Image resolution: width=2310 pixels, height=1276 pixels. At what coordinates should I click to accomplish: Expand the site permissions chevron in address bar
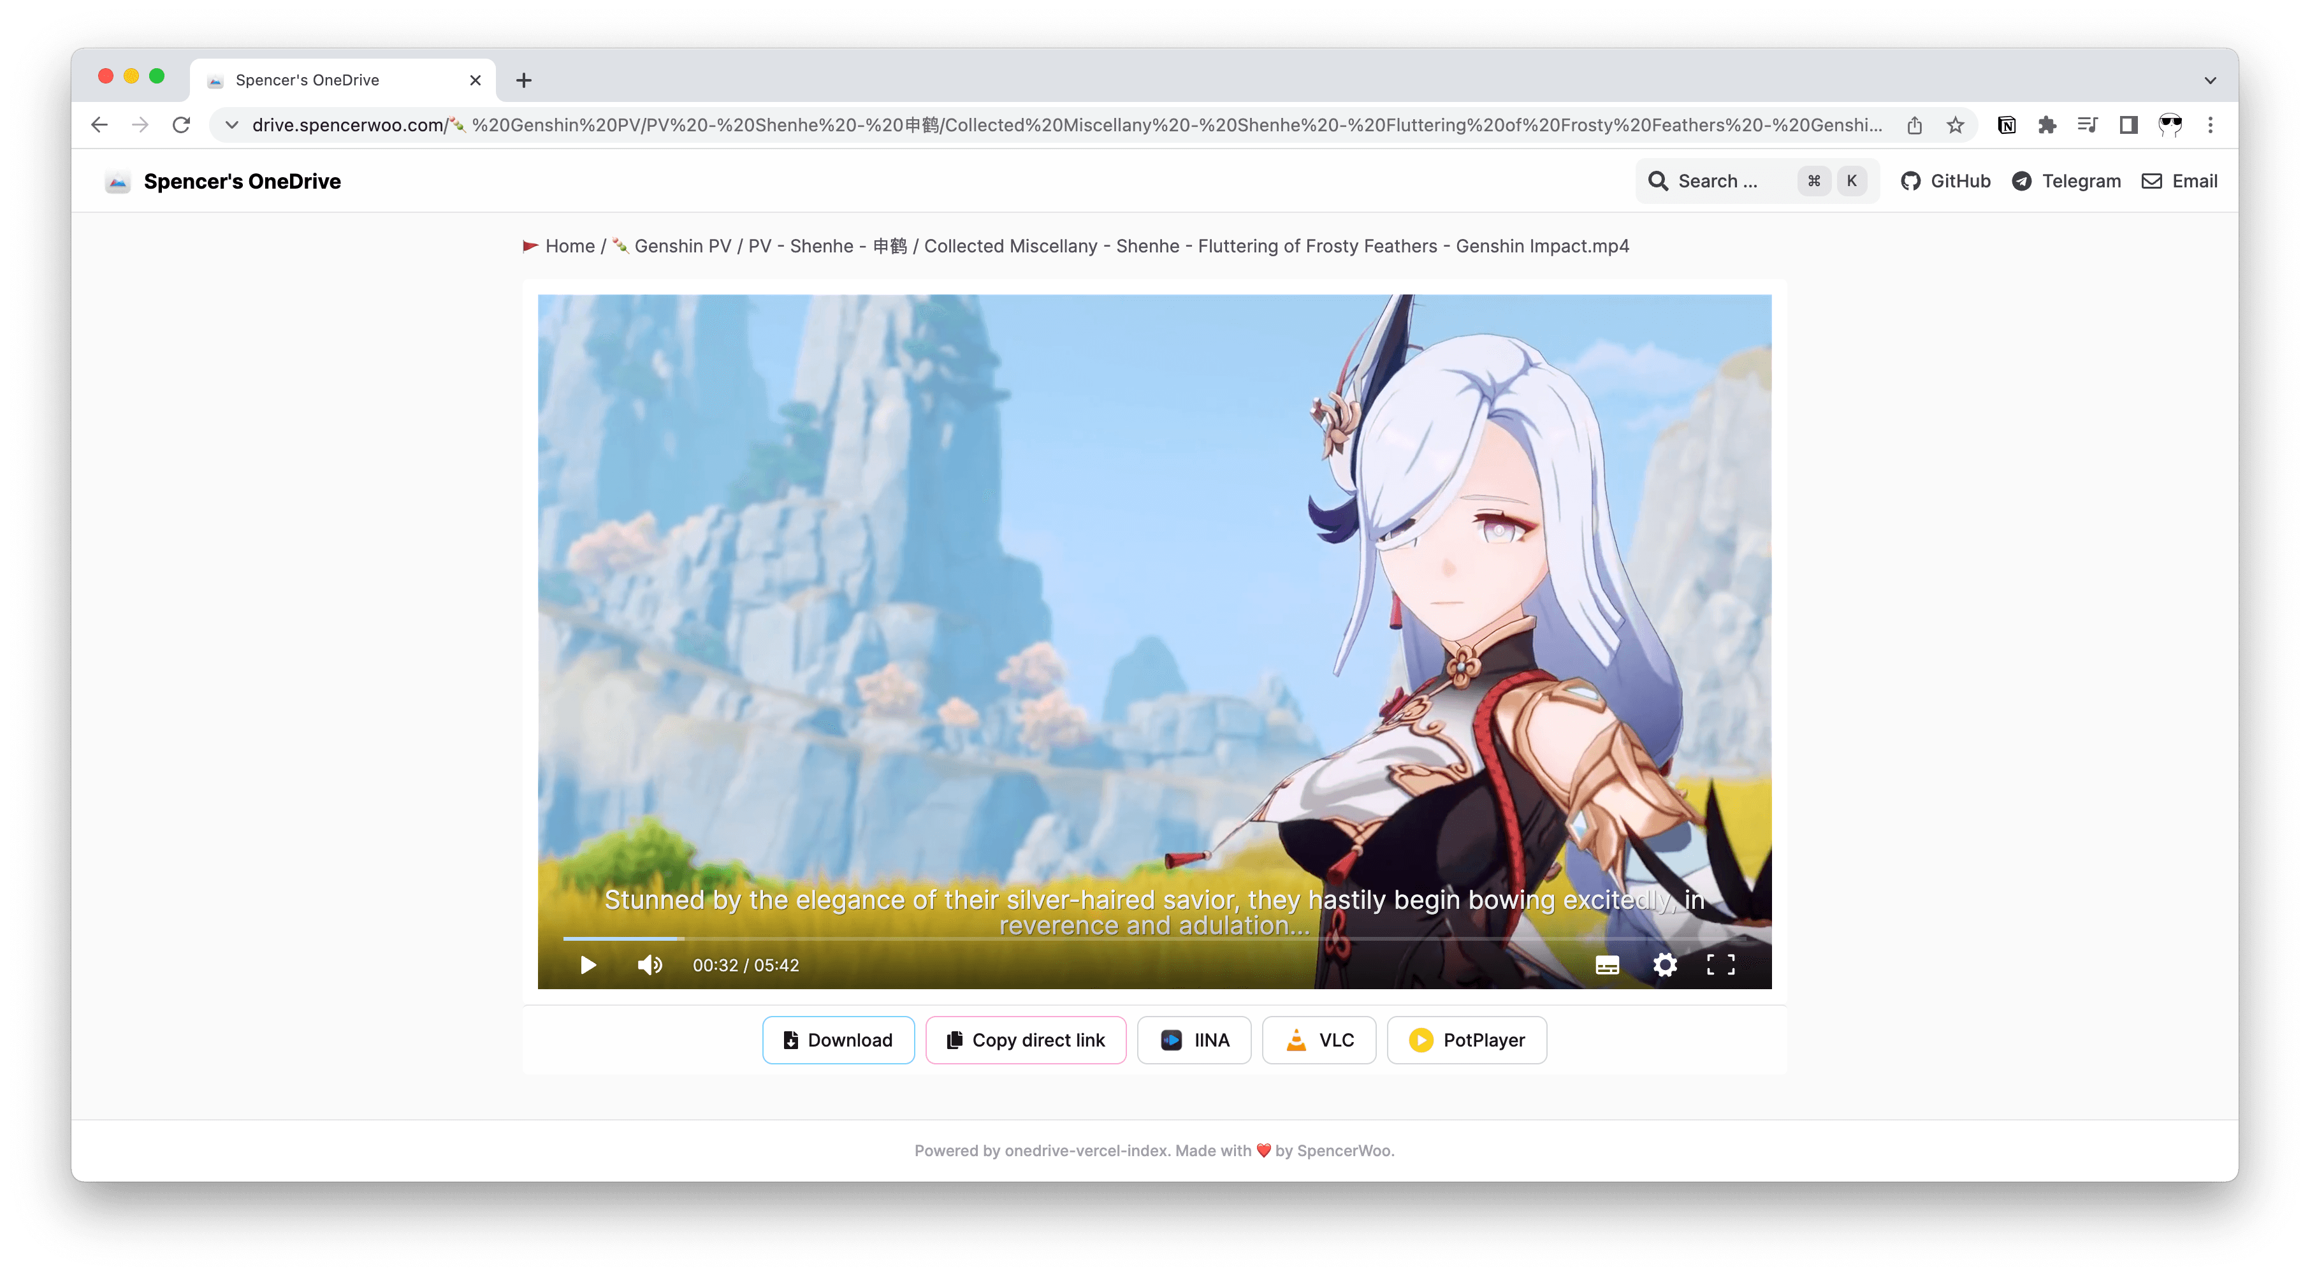point(231,125)
